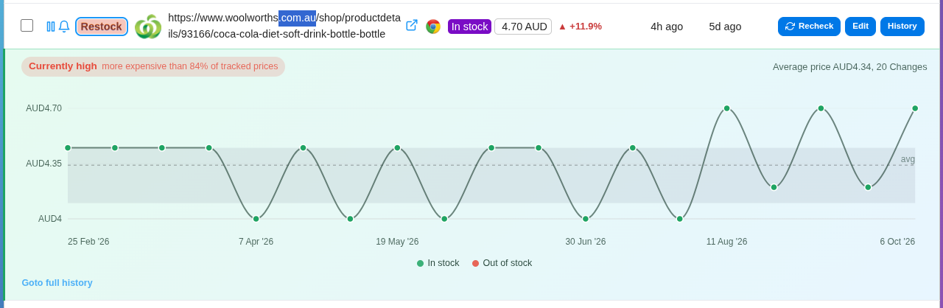Recheck the watch now
This screenshot has width=943, height=308.
[809, 27]
